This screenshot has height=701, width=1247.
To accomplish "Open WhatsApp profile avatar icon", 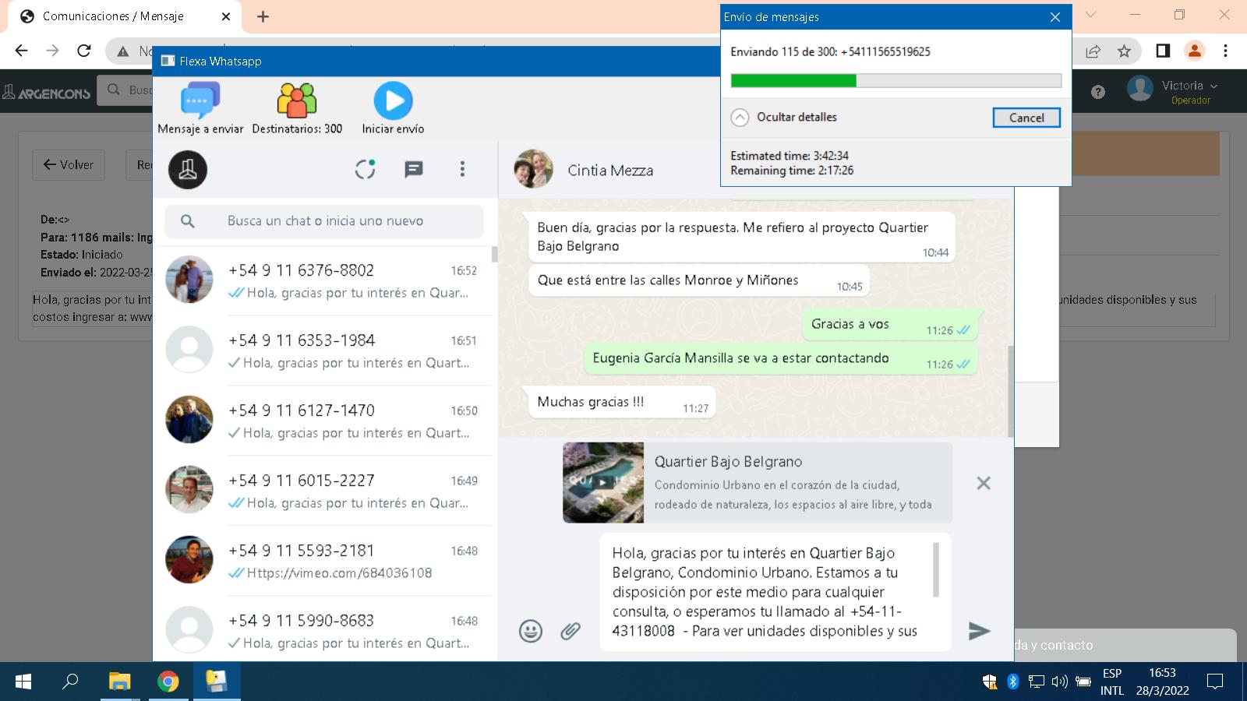I will click(x=188, y=170).
